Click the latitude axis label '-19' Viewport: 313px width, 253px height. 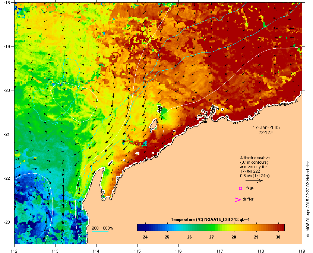7,46
